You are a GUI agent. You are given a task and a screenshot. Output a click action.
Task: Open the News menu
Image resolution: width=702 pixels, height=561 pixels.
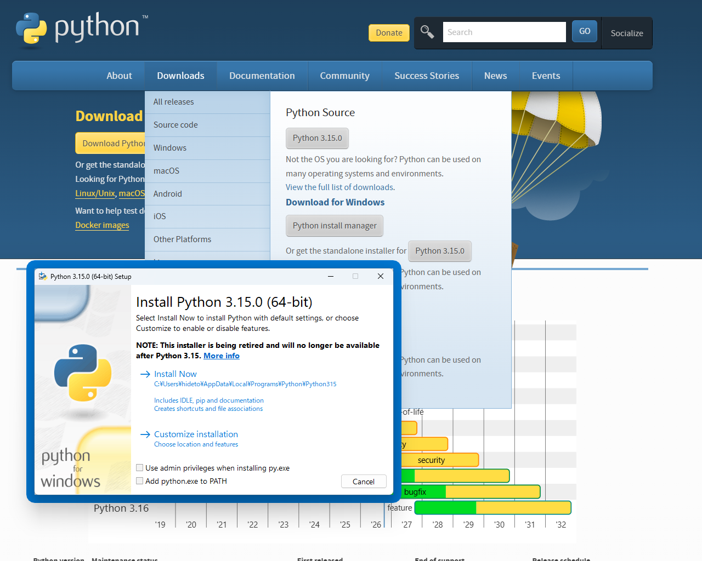click(x=495, y=76)
